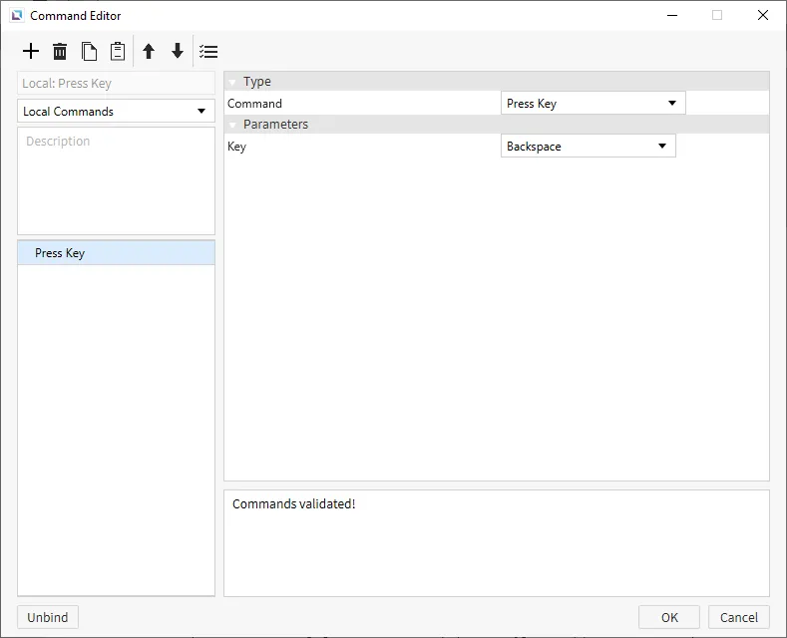Click the Commands validated message area
This screenshot has width=787, height=638.
496,542
